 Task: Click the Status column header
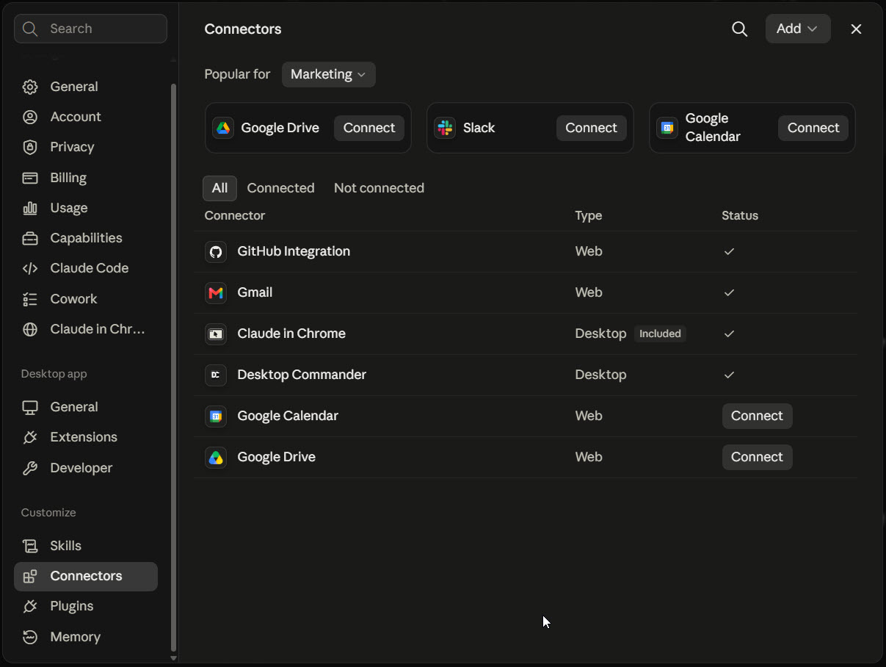pos(740,216)
